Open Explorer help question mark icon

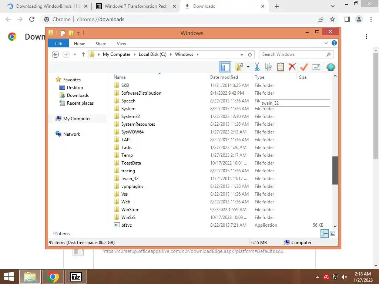tap(334, 43)
